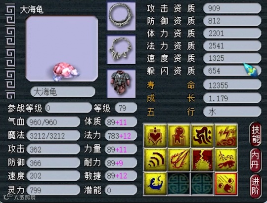
Task: Select the first empty skill slot
Action: coord(179,184)
